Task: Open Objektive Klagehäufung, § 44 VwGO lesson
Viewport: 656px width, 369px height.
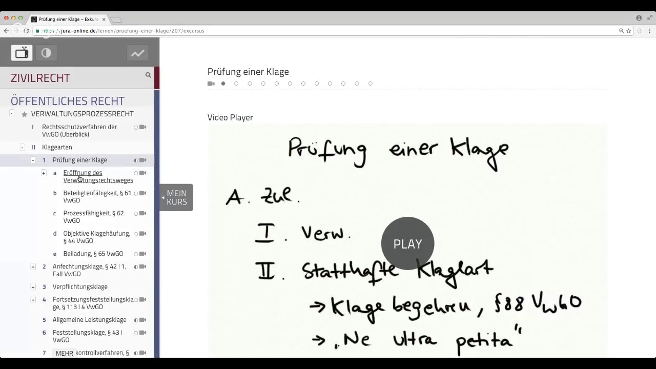Action: pos(96,237)
